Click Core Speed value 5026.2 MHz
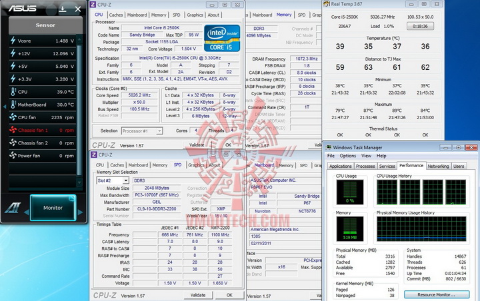Screen dimensions: 480x301 tap(139, 95)
